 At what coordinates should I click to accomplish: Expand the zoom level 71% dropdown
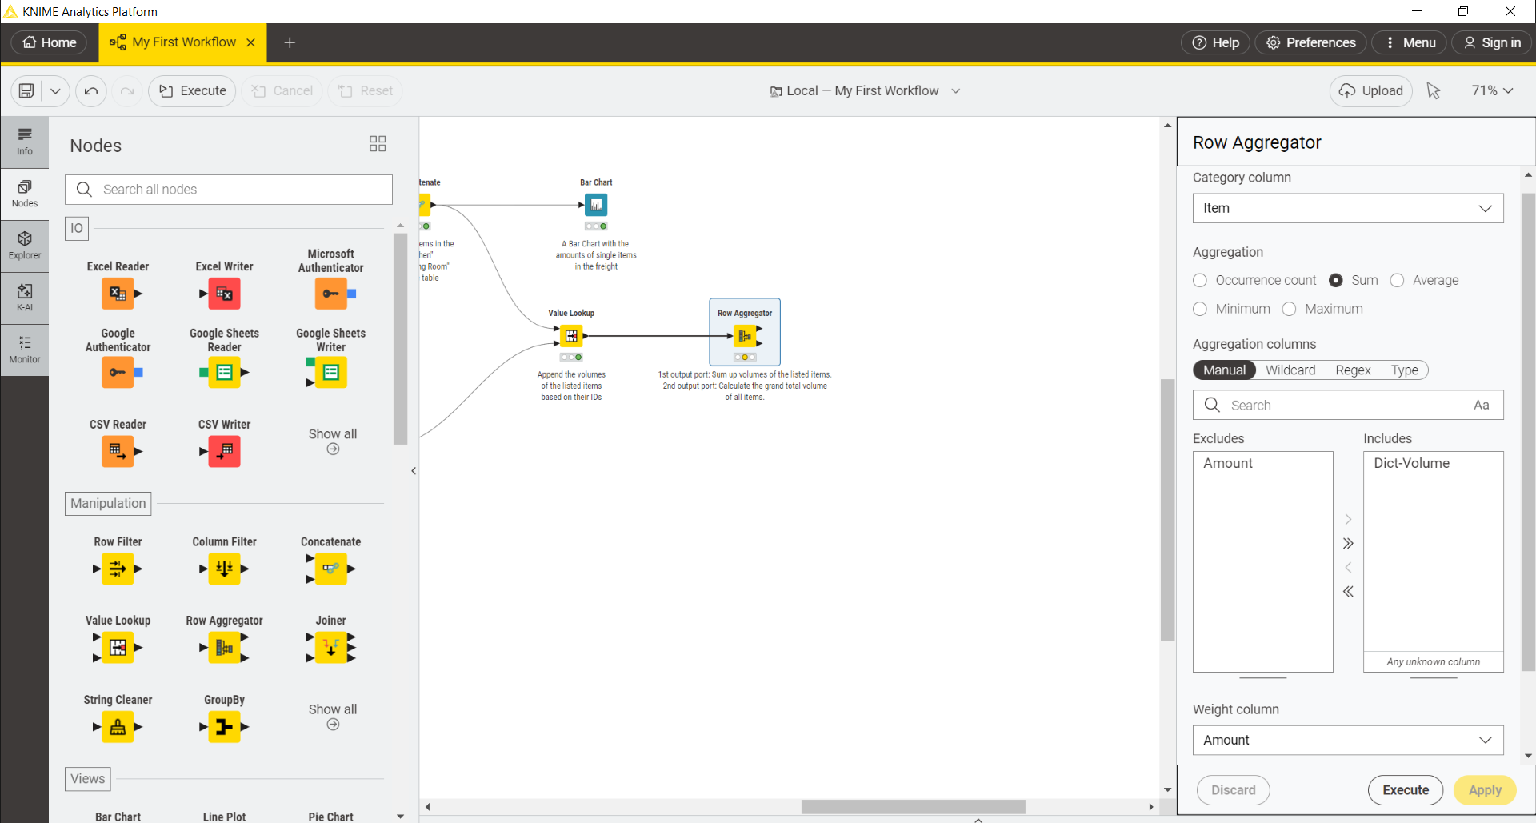pyautogui.click(x=1491, y=90)
